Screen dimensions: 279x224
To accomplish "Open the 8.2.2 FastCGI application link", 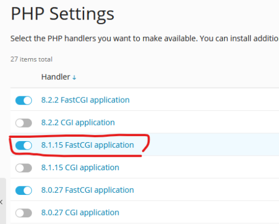I will pyautogui.click(x=85, y=100).
